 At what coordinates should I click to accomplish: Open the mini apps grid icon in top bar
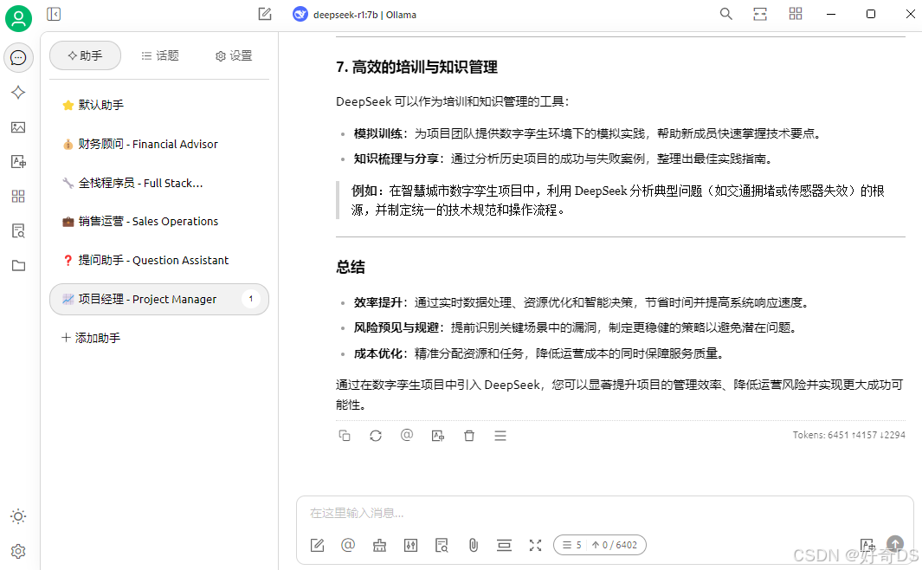796,14
